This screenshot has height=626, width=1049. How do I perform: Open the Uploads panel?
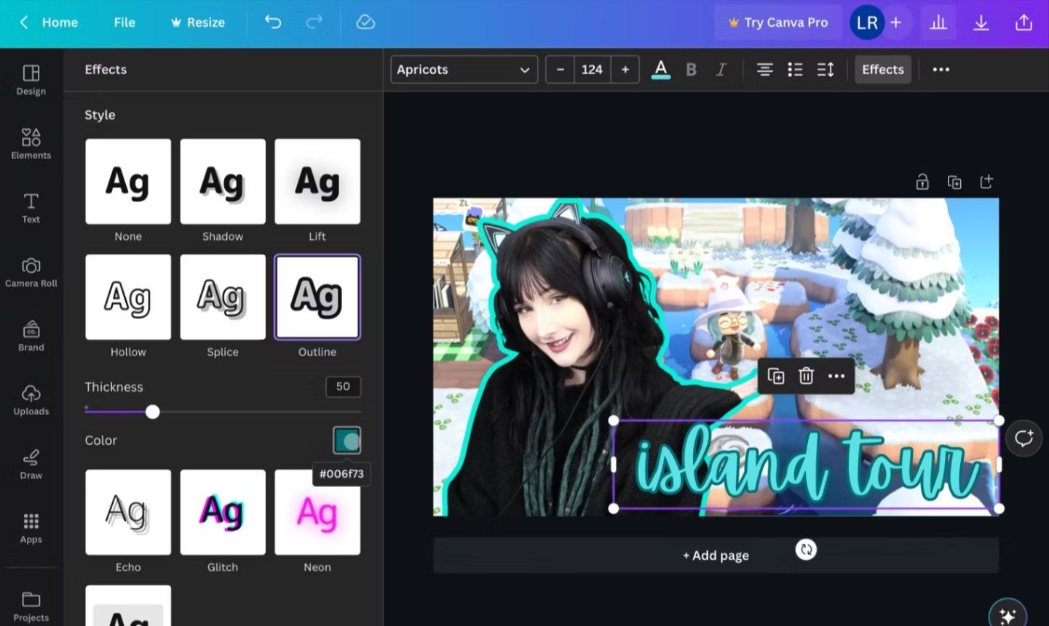[x=31, y=401]
